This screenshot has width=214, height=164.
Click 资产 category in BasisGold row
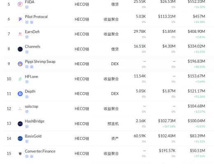click(115, 139)
